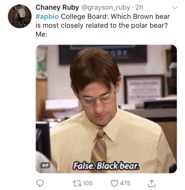
Task: Click the "College Board: Which Brown bear" text
Action: tap(115, 16)
